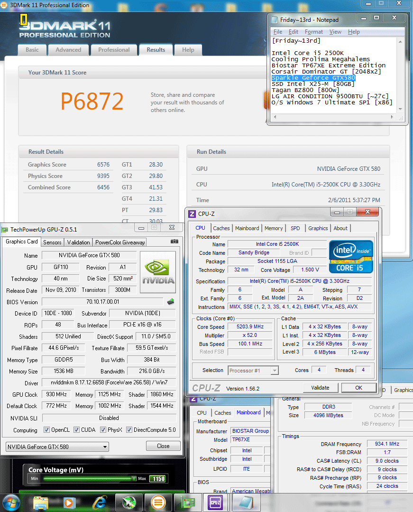The image size is (413, 512).
Task: Click the Core Voltage slider handle
Action: tap(134, 478)
